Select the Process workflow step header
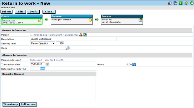194x108 pixels. tap(122, 16)
